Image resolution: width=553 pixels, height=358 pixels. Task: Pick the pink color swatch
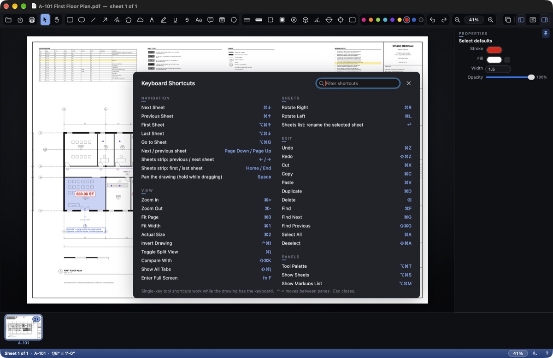(364, 20)
